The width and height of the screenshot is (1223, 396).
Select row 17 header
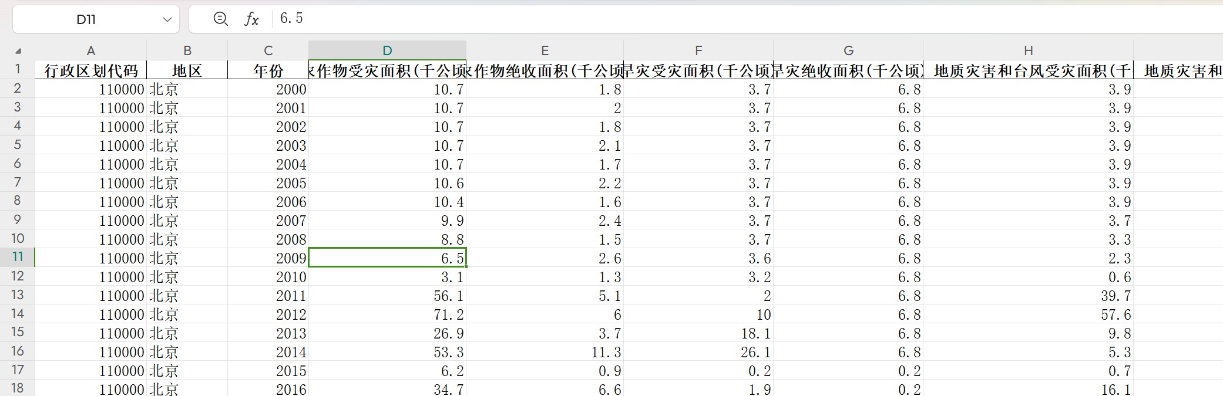(18, 370)
